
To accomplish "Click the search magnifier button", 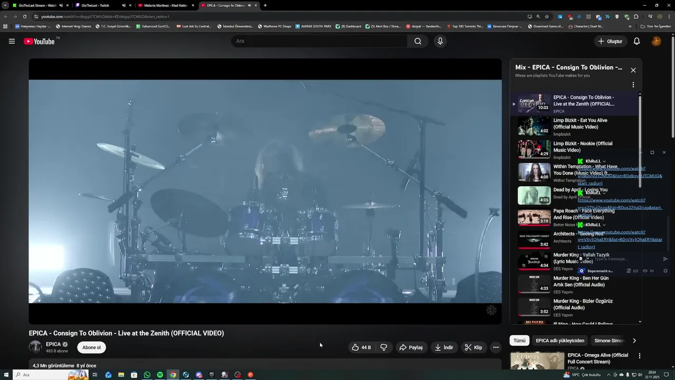I will (x=418, y=41).
